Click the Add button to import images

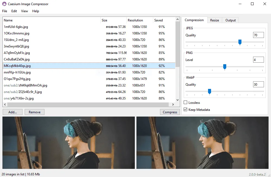tap(12, 112)
